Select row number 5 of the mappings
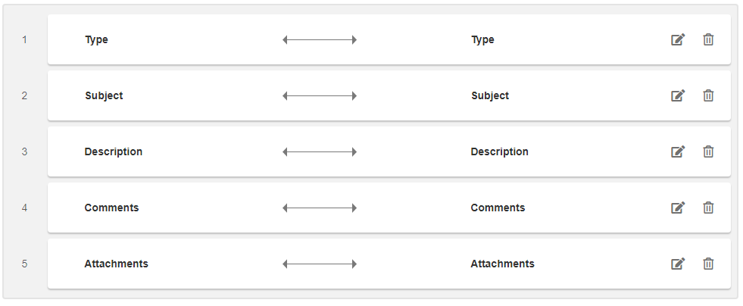Viewport: 743px width, 306px height. point(24,264)
